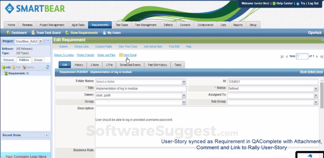This screenshot has width=324, height=158.
Task: Click the Help Center icon in header
Action: pos(274,4)
